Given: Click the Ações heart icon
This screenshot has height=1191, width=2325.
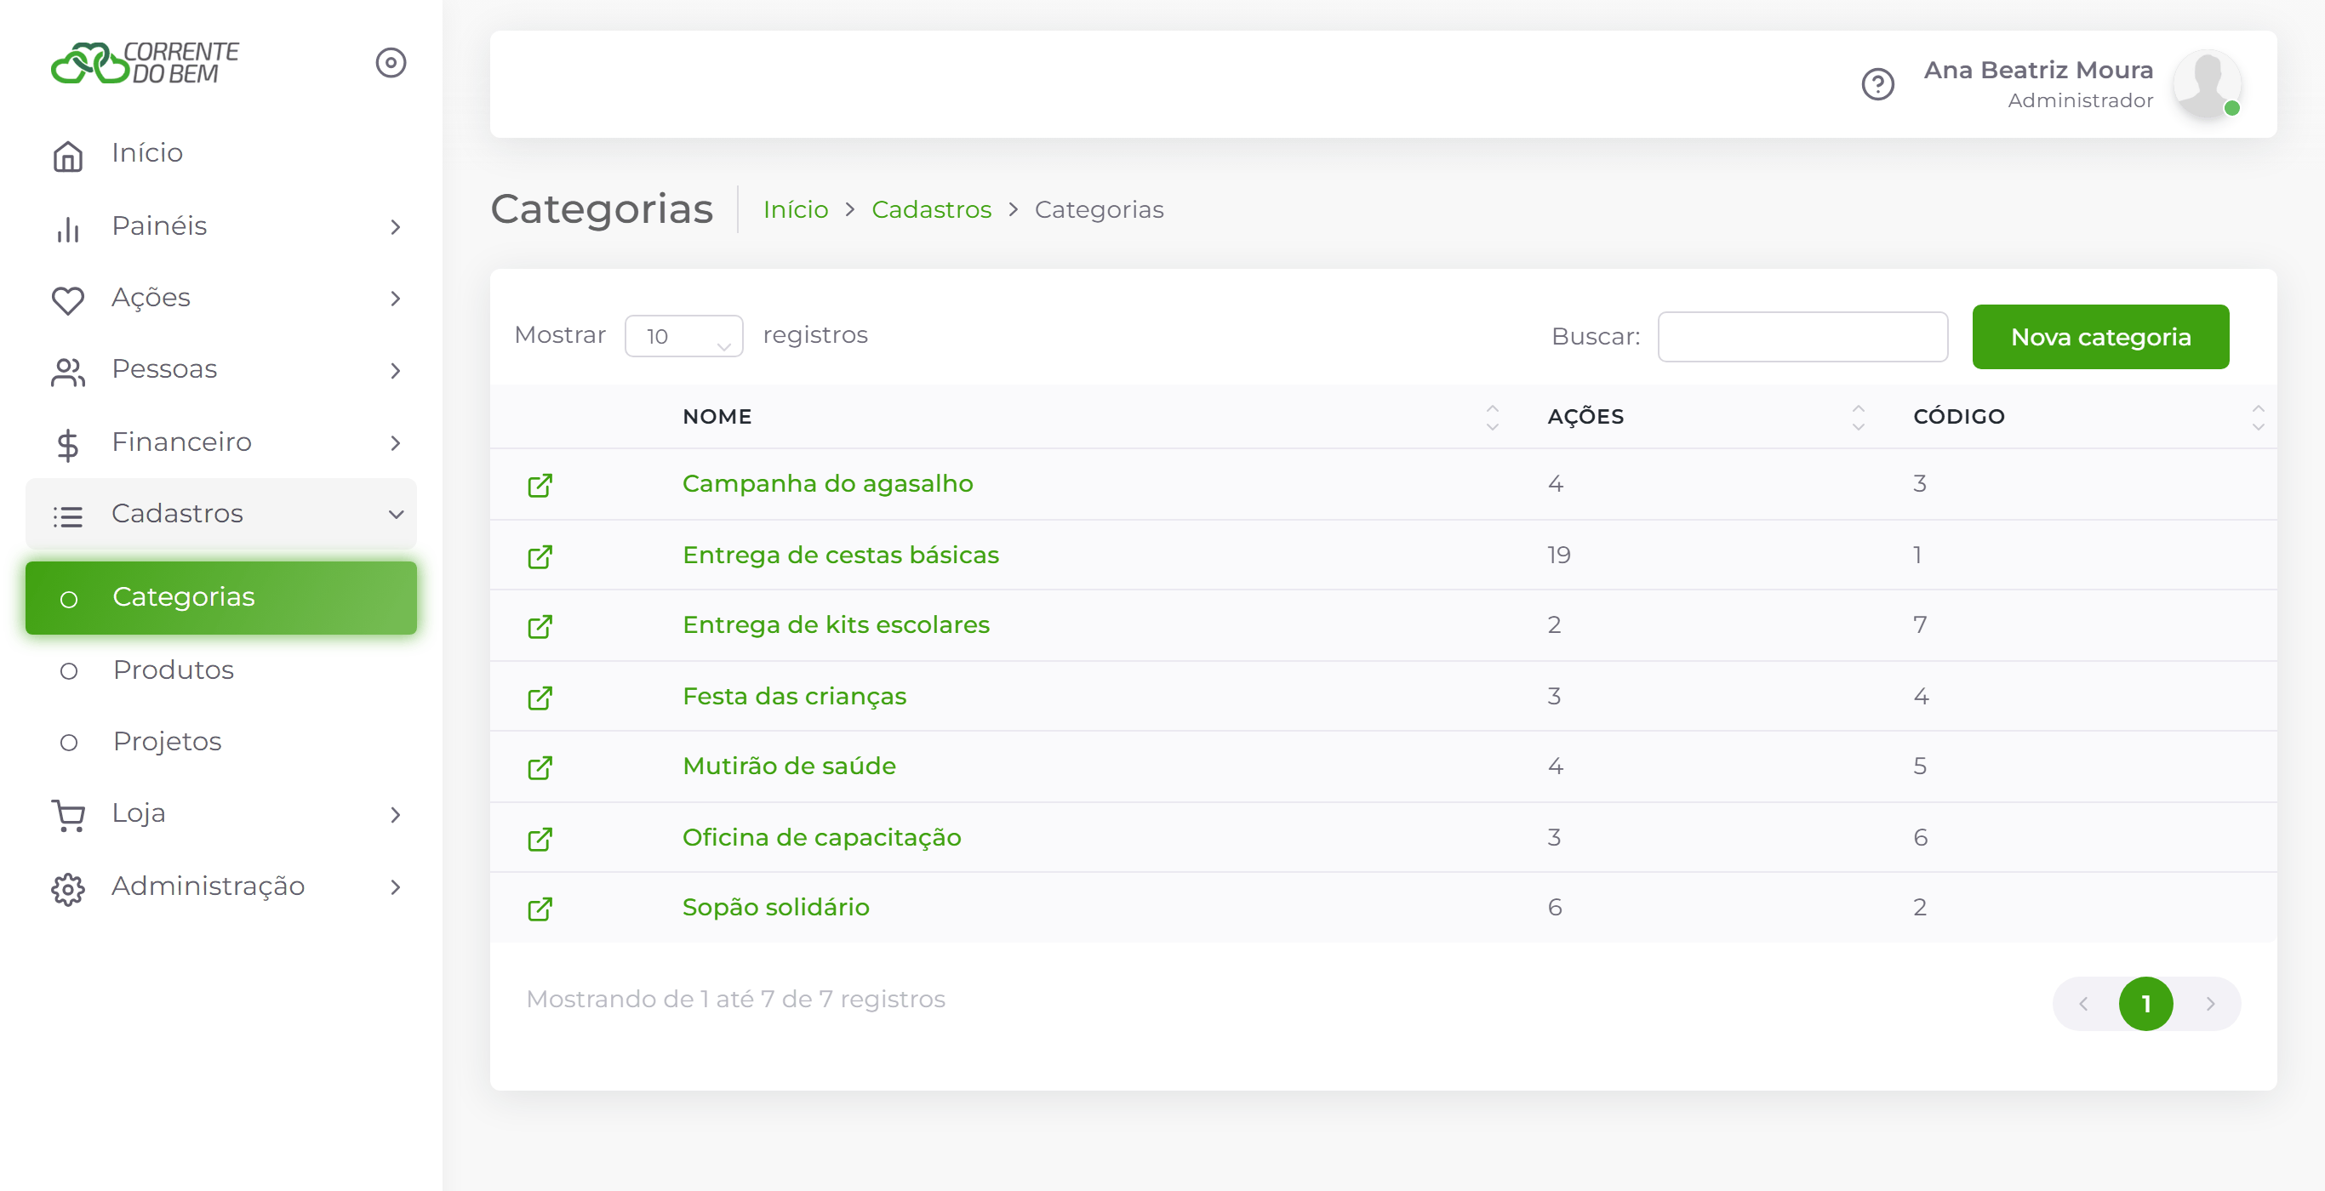Looking at the screenshot, I should 68,299.
